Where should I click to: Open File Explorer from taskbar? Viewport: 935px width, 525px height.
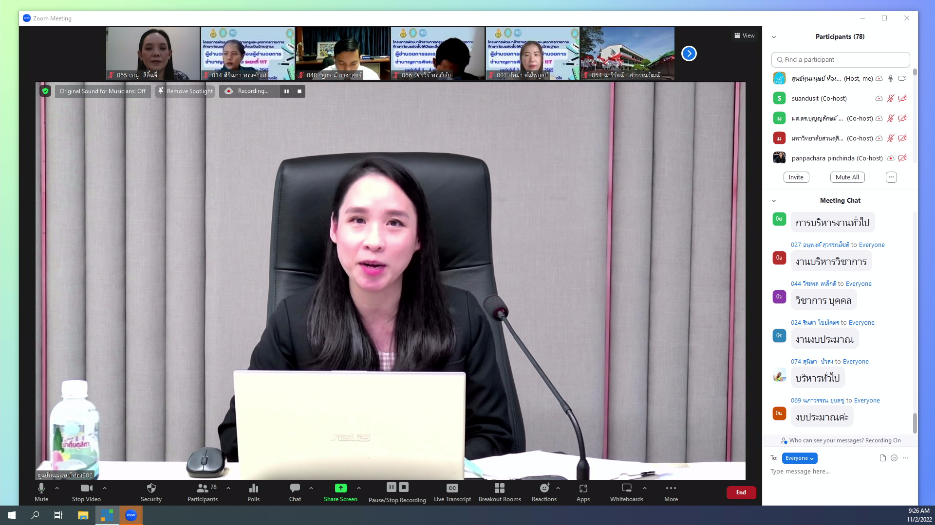point(83,515)
